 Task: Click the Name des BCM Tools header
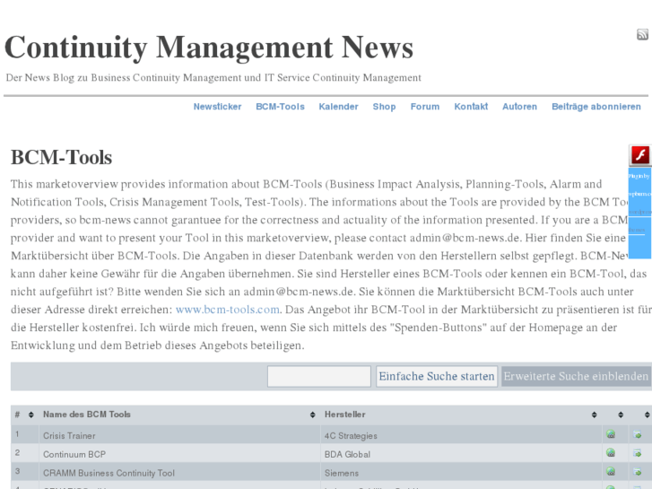click(x=87, y=415)
